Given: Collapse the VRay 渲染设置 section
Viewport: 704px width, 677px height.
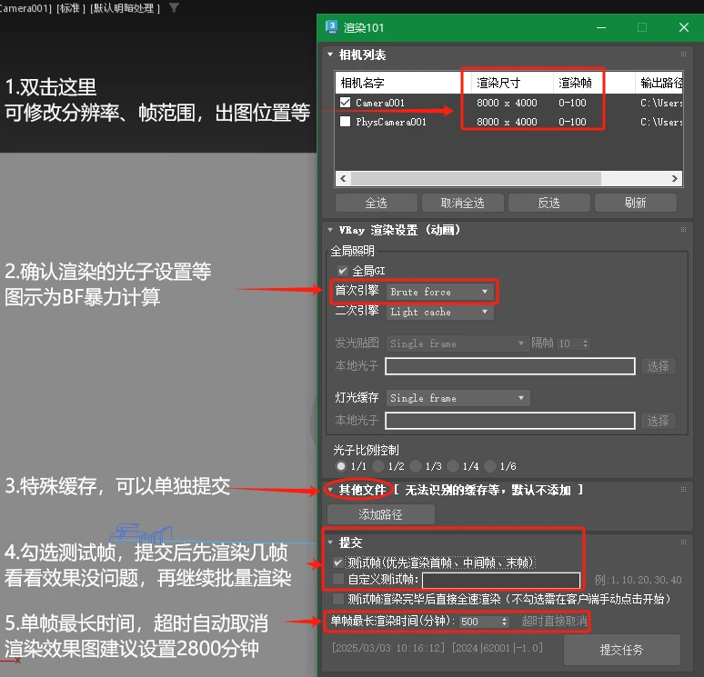Looking at the screenshot, I should coord(330,230).
